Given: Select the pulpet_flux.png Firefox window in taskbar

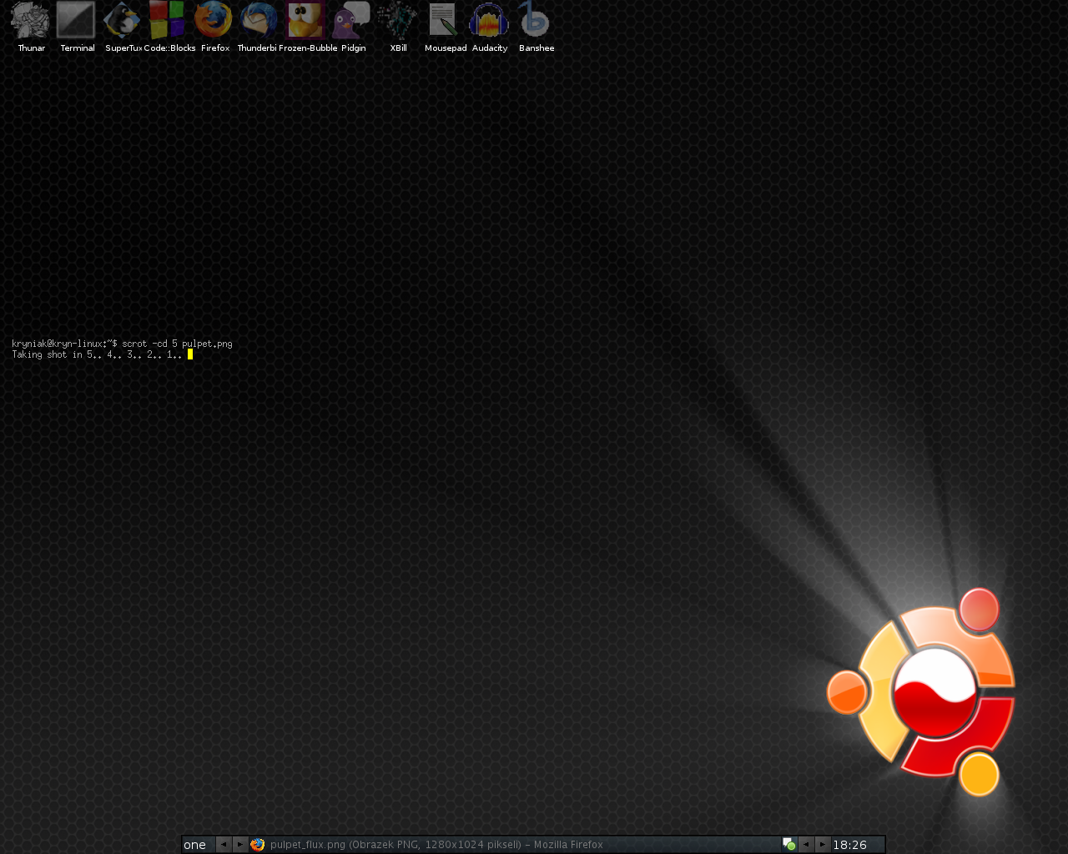Looking at the screenshot, I should pos(434,845).
